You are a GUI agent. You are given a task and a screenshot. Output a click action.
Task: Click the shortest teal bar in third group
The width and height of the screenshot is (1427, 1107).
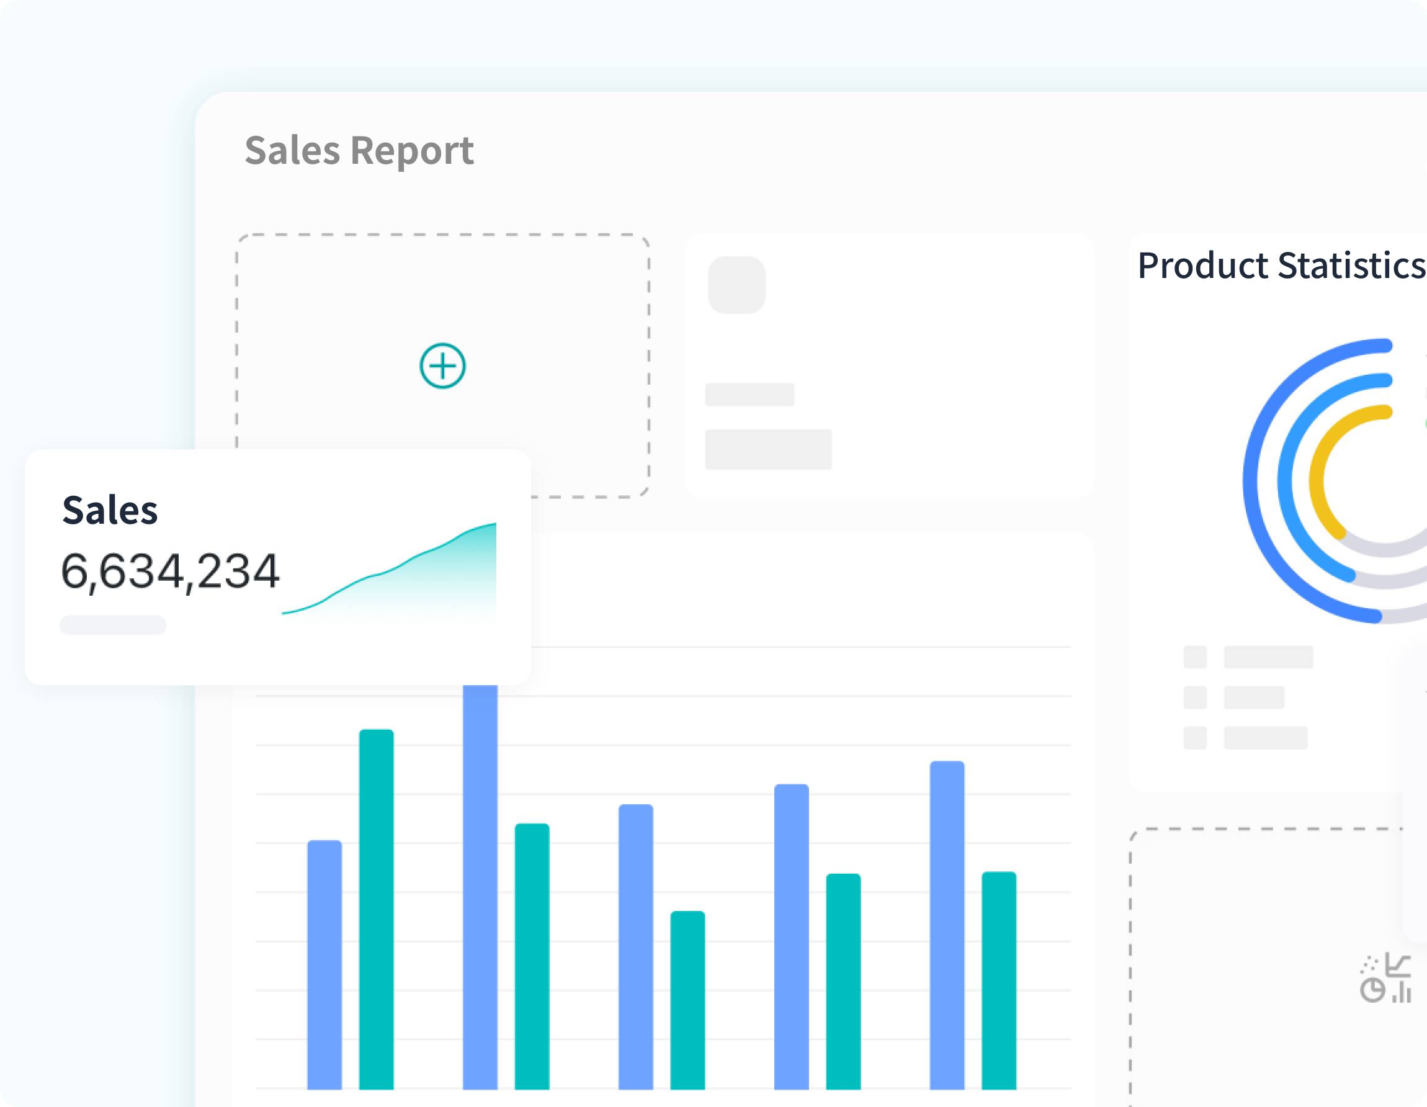click(687, 1000)
